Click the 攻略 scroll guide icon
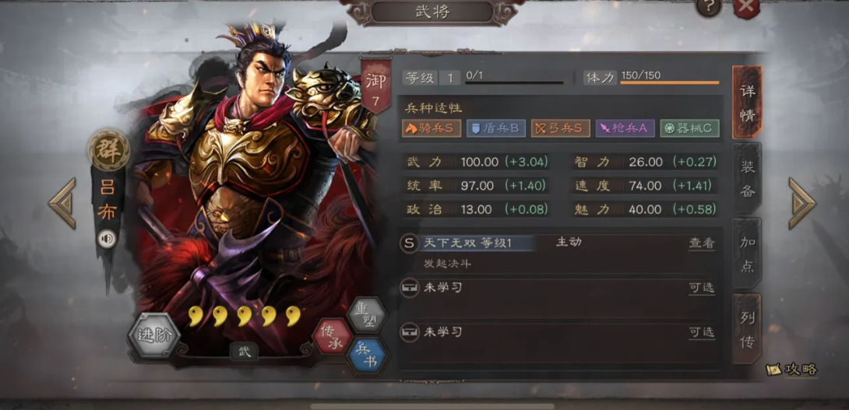The width and height of the screenshot is (849, 410). pyautogui.click(x=792, y=370)
